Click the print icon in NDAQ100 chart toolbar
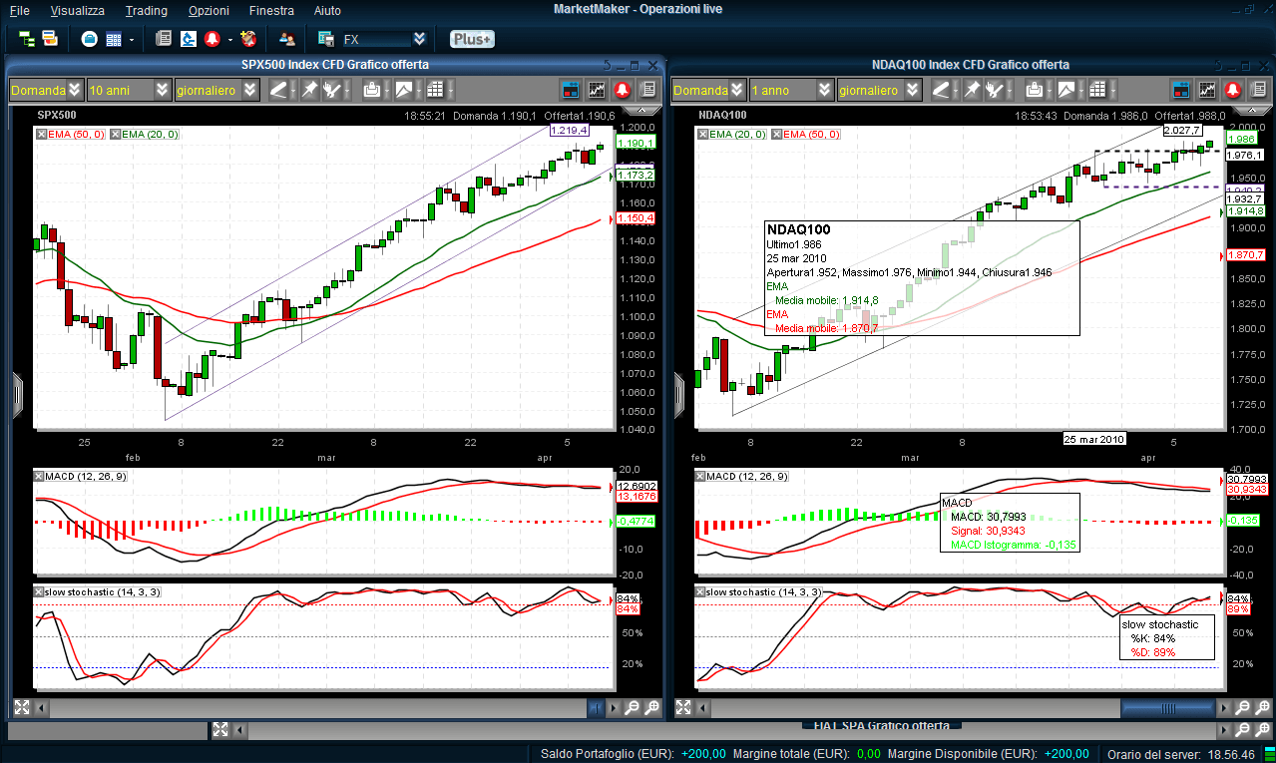1276x763 pixels. pyautogui.click(x=1035, y=90)
